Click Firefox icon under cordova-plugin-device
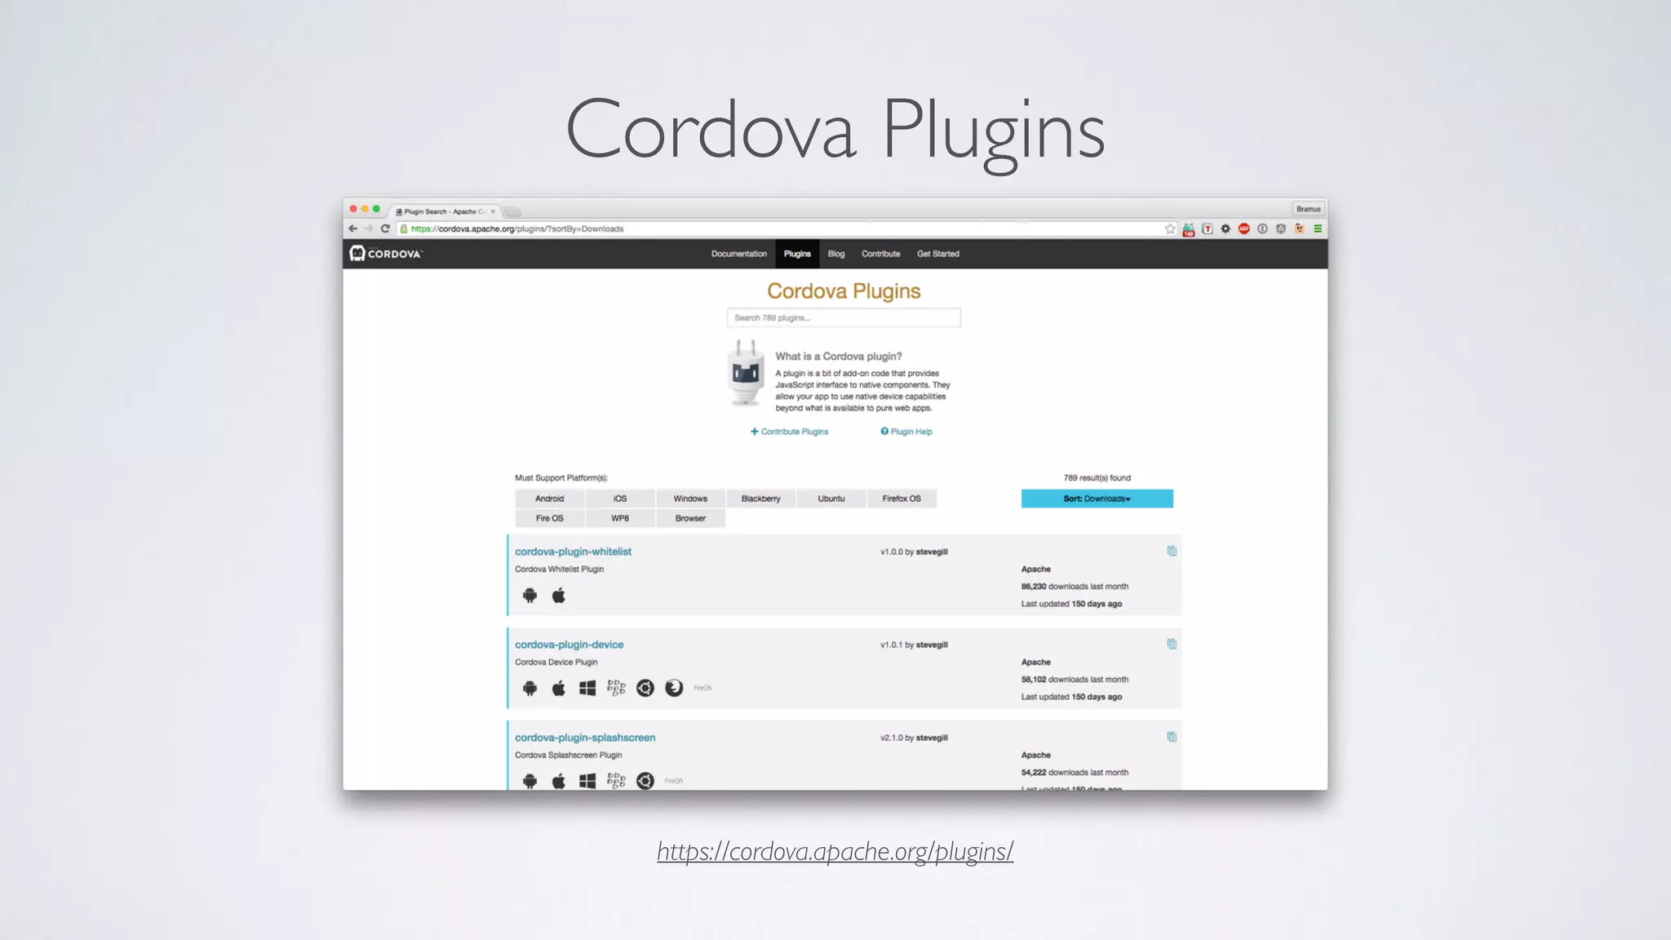This screenshot has width=1671, height=940. (674, 689)
